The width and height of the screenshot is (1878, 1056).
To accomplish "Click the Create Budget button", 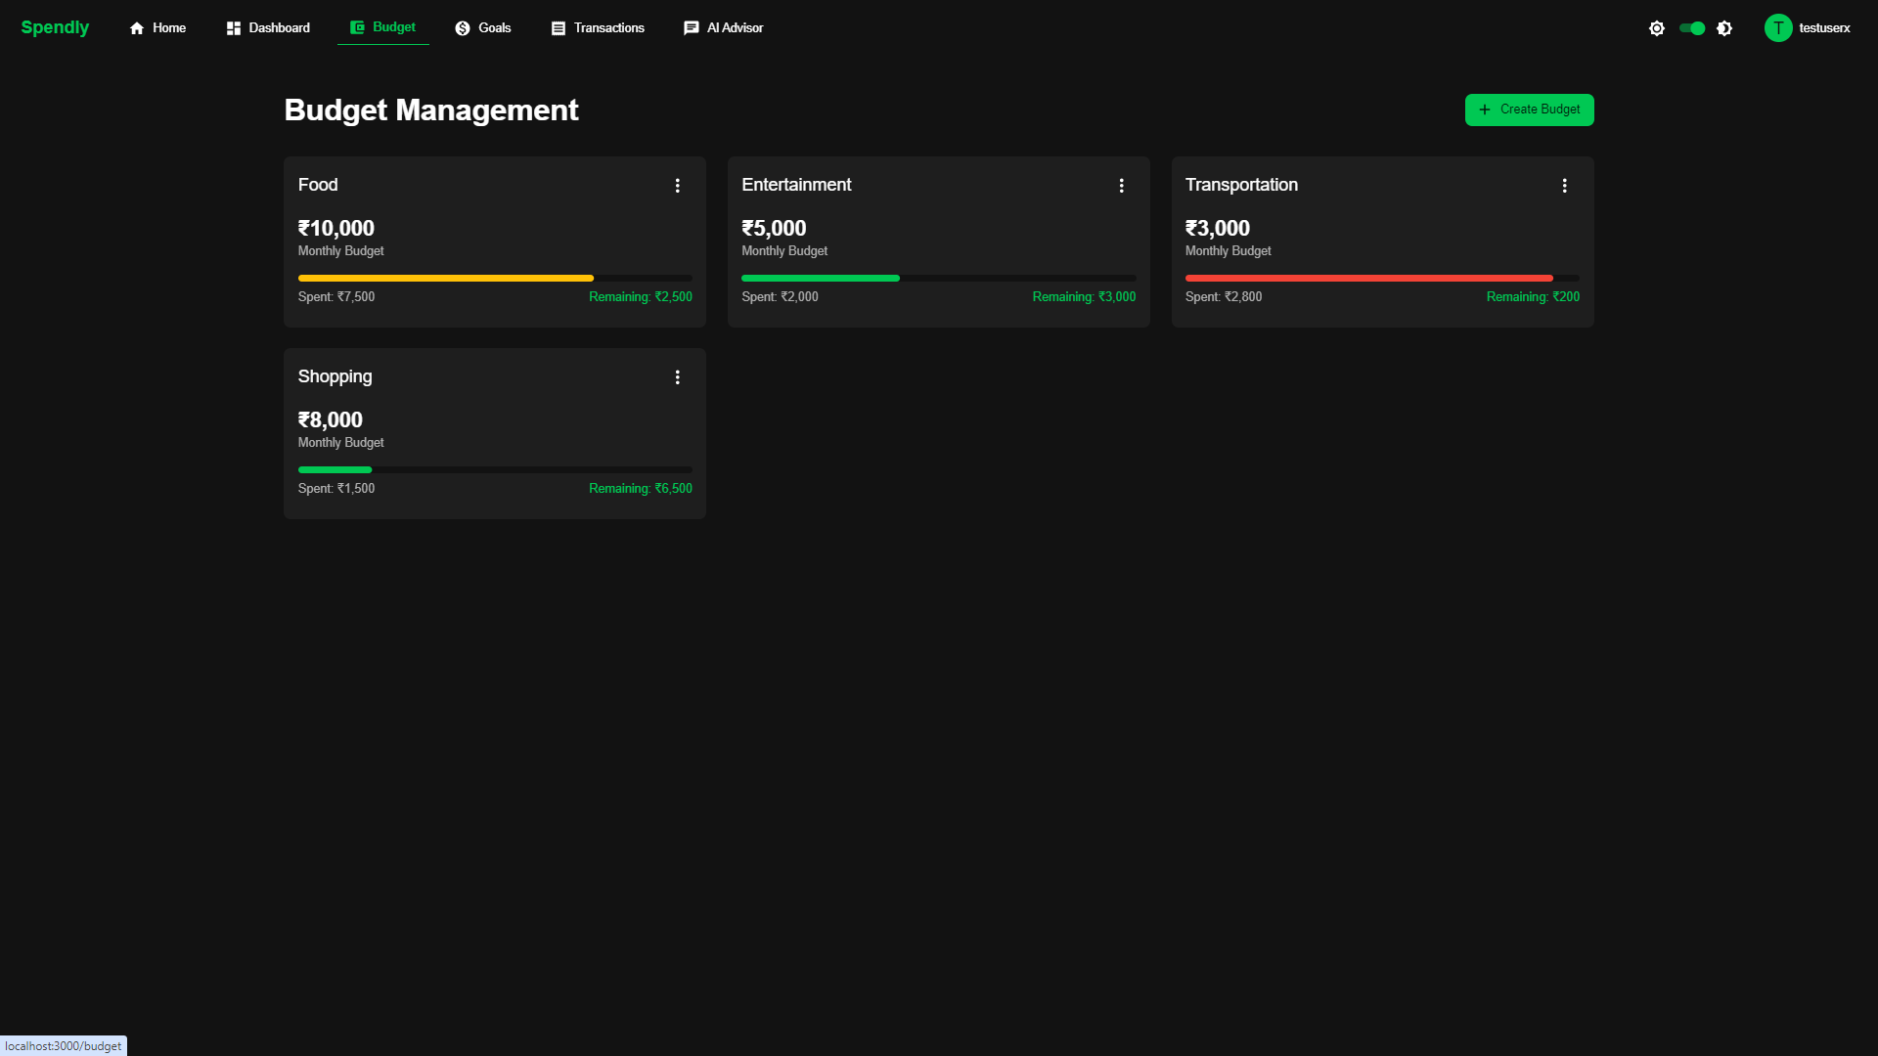I will 1529,110.
